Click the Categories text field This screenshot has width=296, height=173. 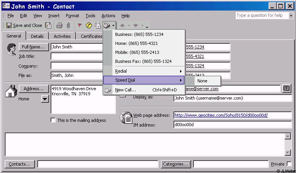click(x=231, y=164)
